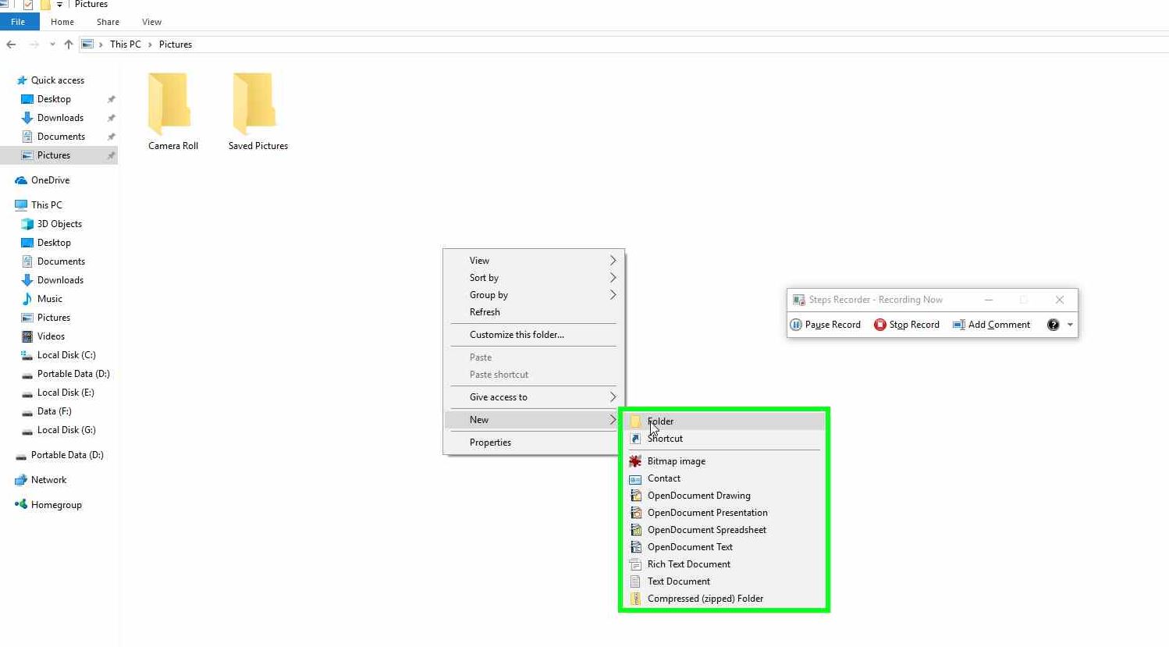Choose Rich Text Document text entry

pos(688,564)
